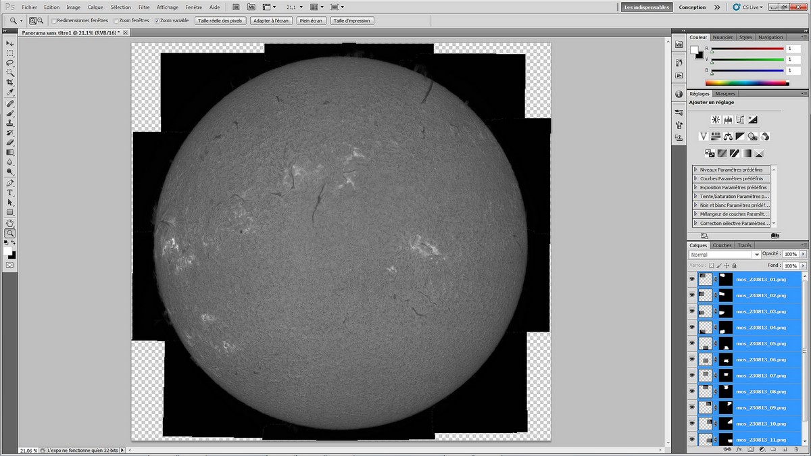Expand Noir et blanc presets
The width and height of the screenshot is (811, 456).
click(696, 205)
